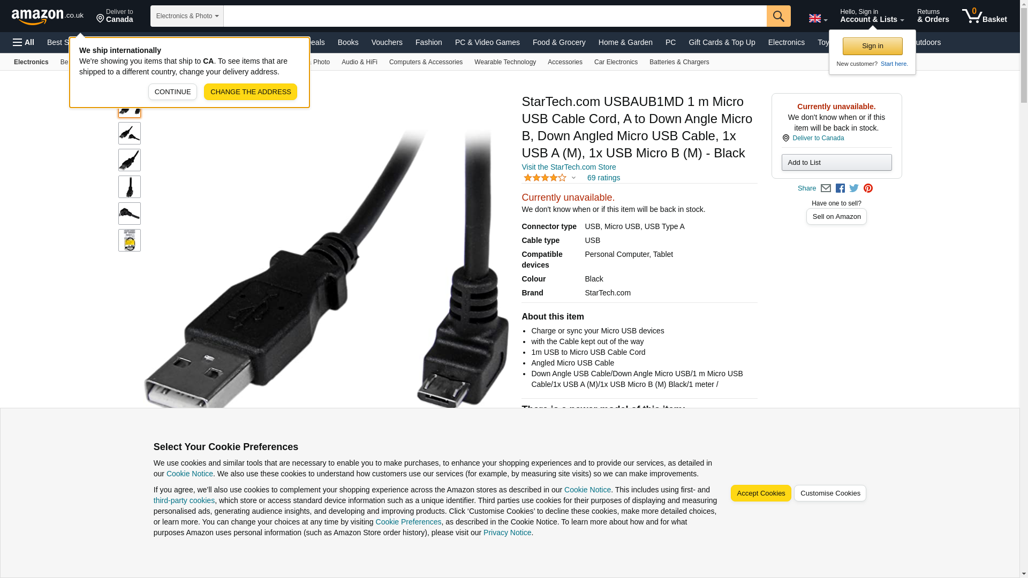Open the All hamburger menu
Viewport: 1028px width, 578px height.
click(x=24, y=42)
